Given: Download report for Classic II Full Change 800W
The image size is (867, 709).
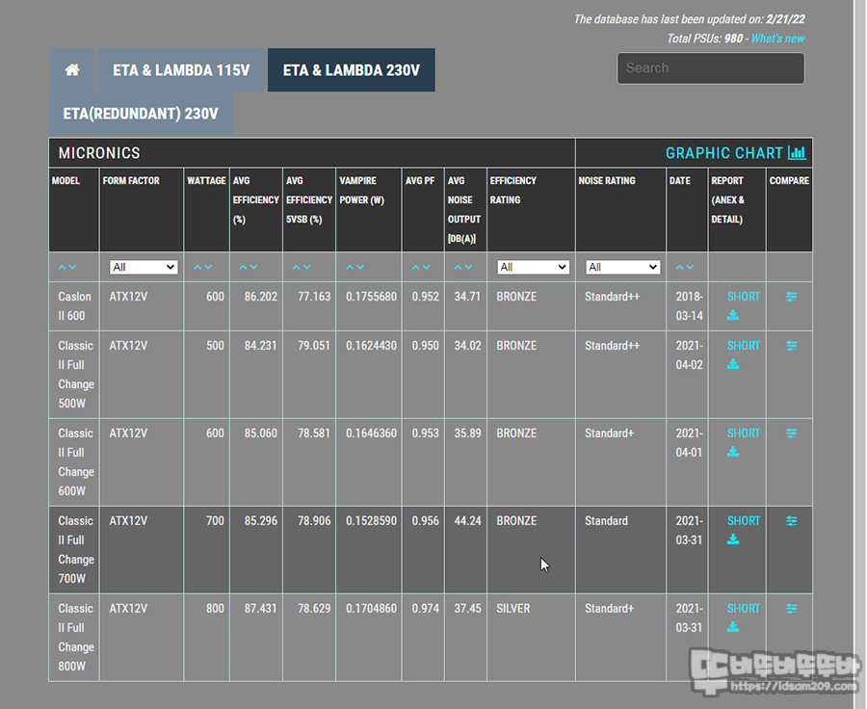Looking at the screenshot, I should (x=733, y=626).
